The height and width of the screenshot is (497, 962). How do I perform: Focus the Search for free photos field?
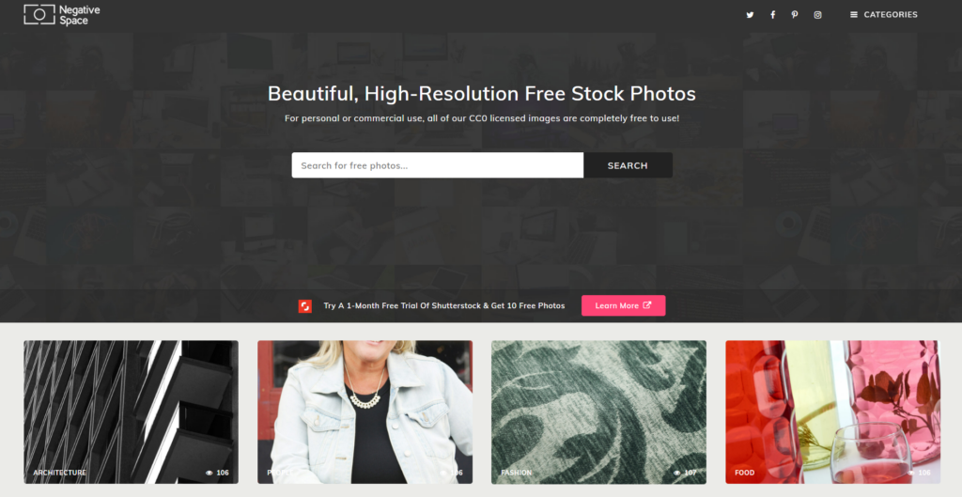tap(438, 165)
